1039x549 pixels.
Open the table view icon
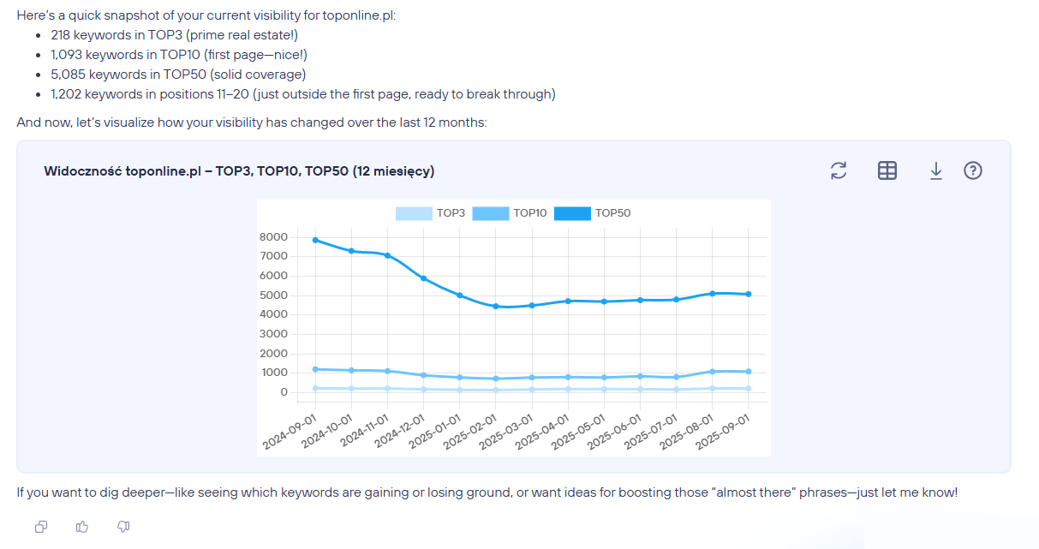coord(887,170)
